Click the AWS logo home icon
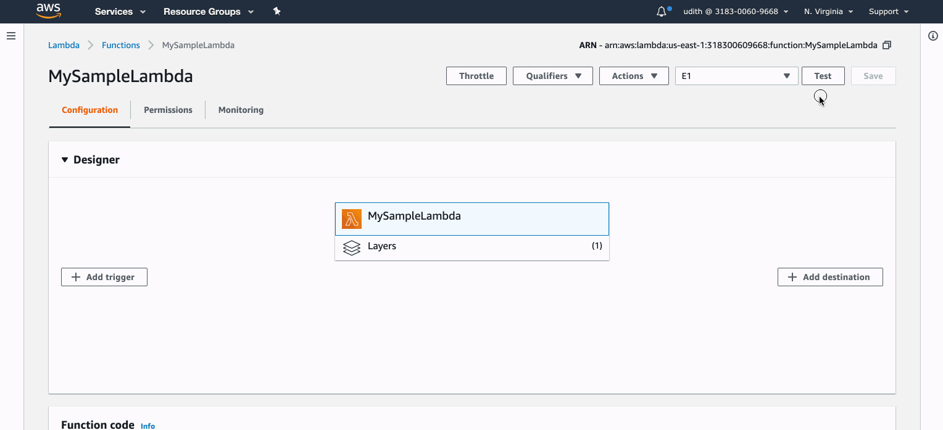The width and height of the screenshot is (943, 430). [x=48, y=11]
